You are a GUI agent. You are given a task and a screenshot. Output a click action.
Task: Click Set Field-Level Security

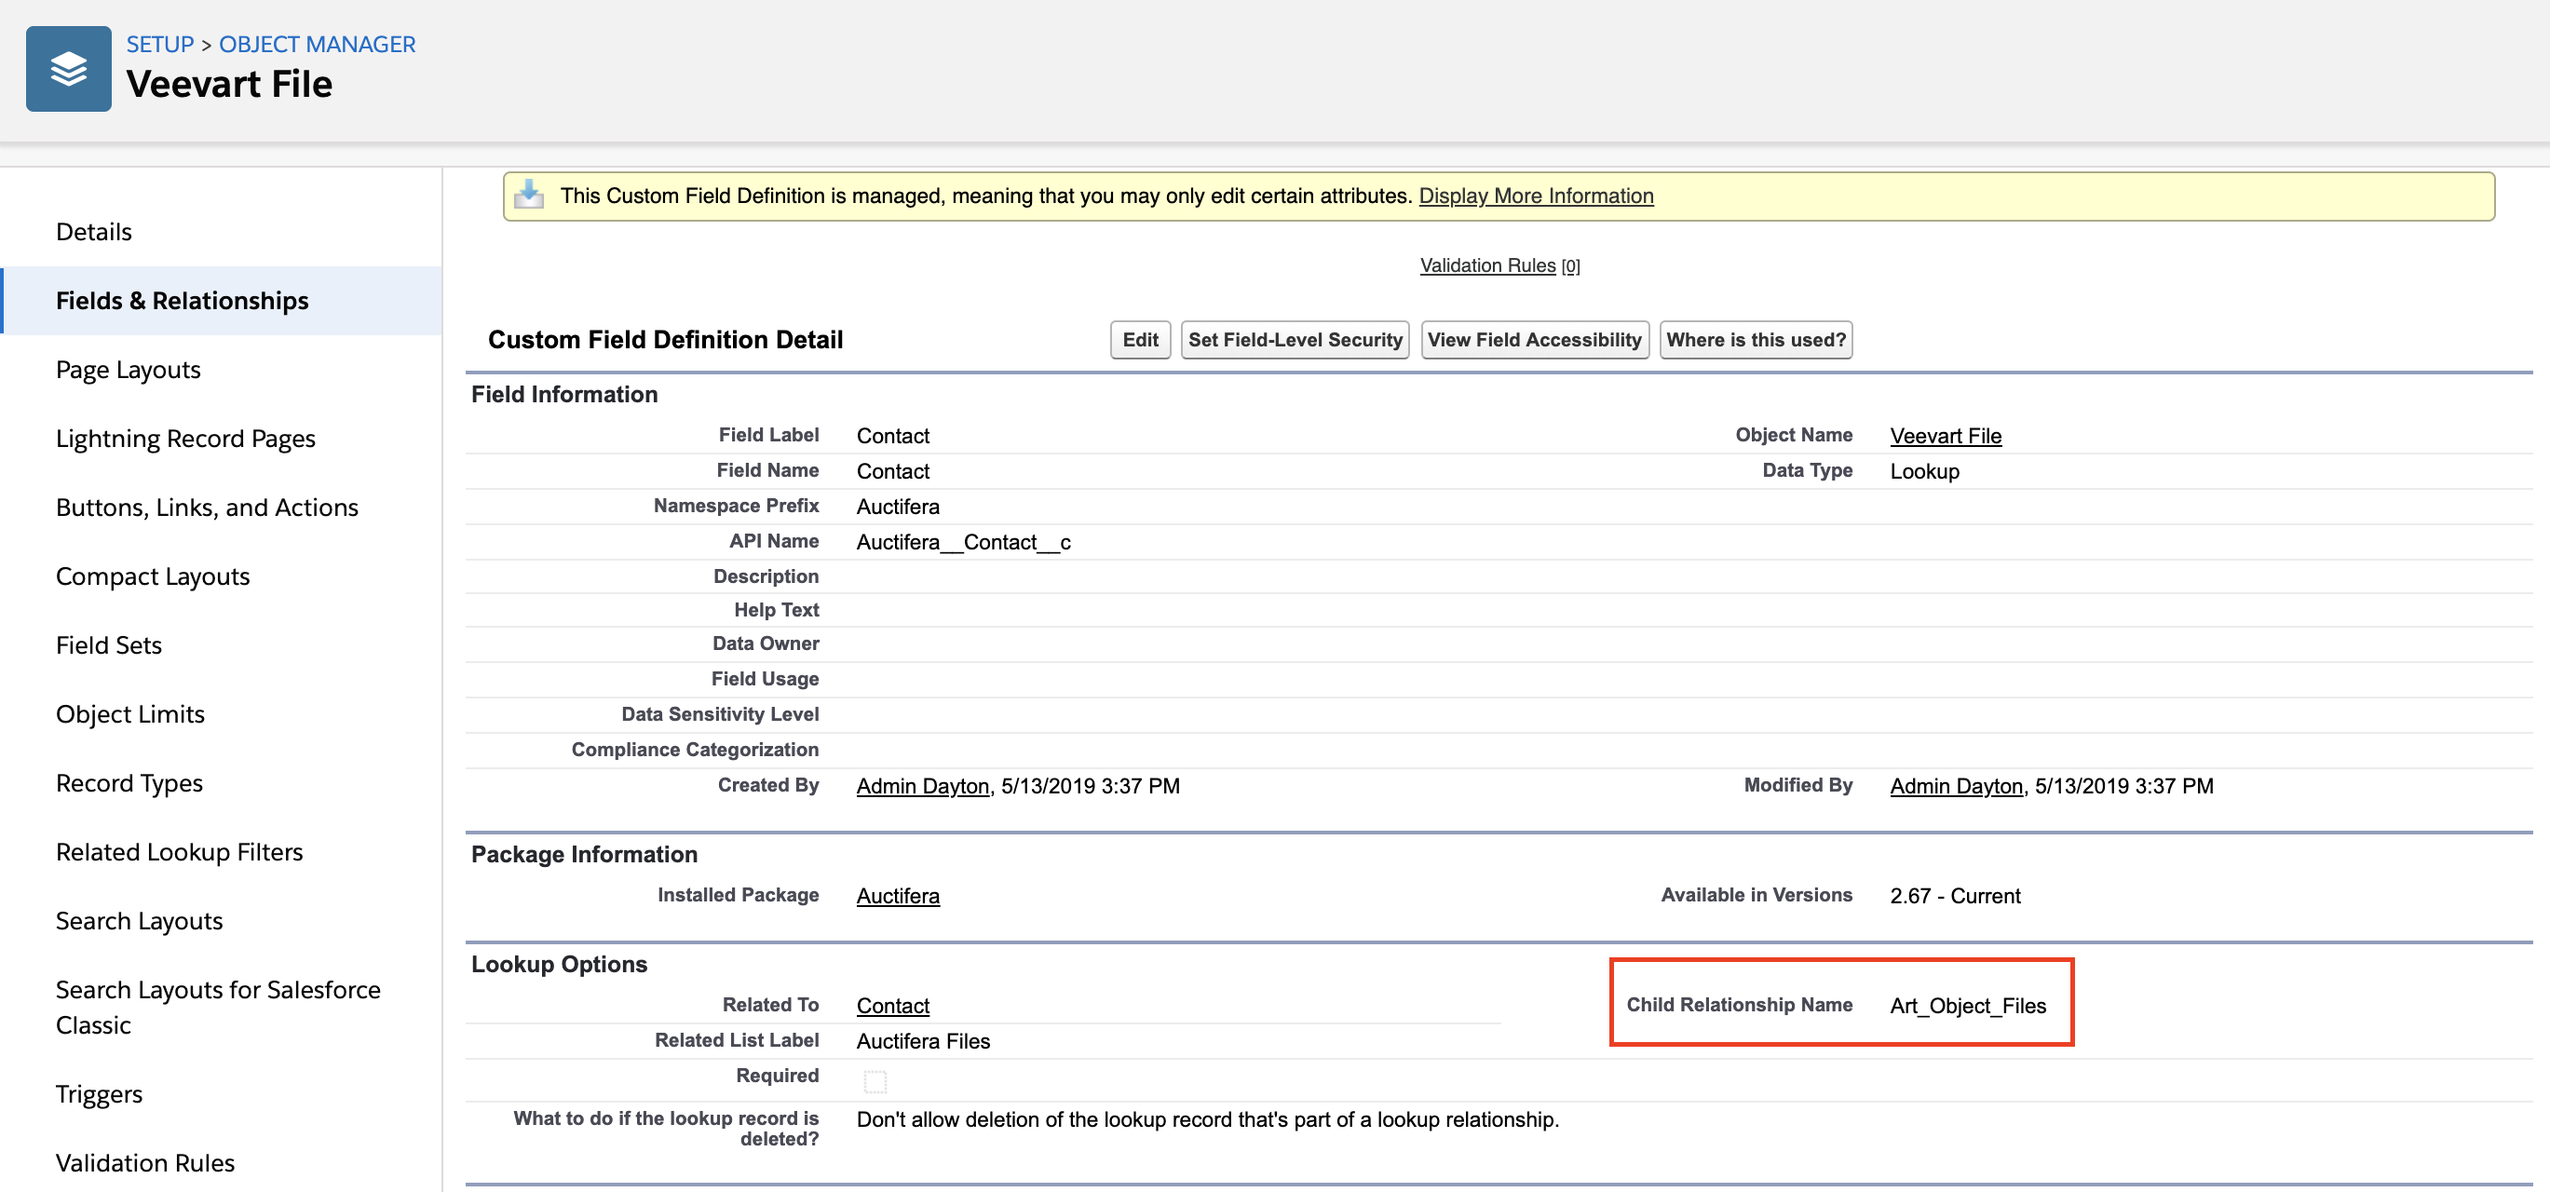click(x=1295, y=340)
